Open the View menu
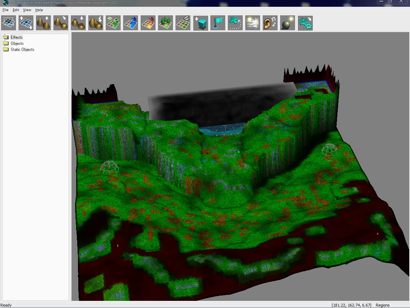 tap(27, 10)
